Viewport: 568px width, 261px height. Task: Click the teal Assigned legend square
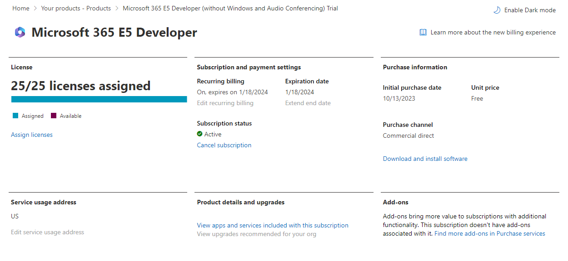click(15, 116)
